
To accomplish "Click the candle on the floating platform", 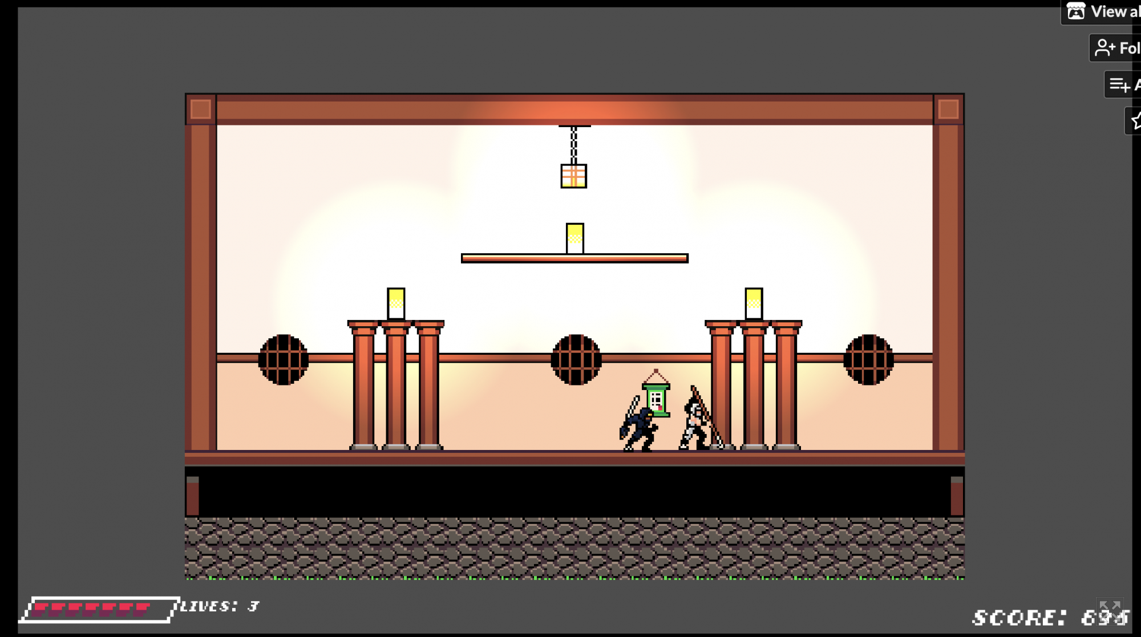I will [x=574, y=238].
